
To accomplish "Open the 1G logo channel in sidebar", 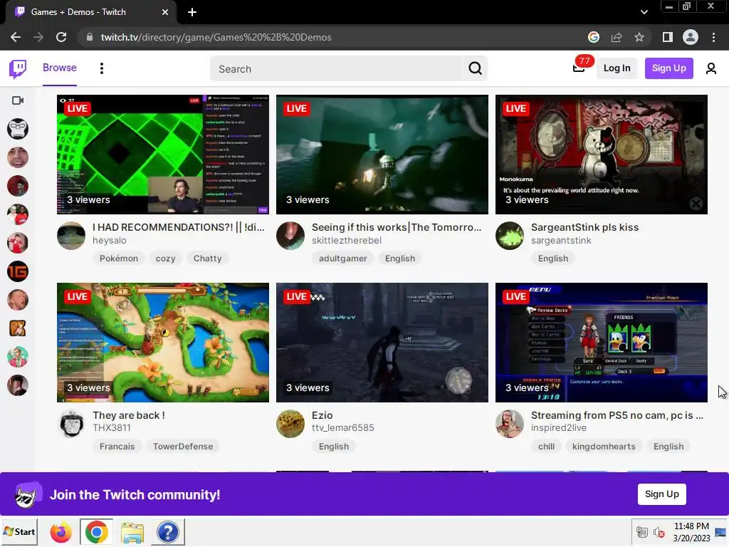I will click(18, 271).
